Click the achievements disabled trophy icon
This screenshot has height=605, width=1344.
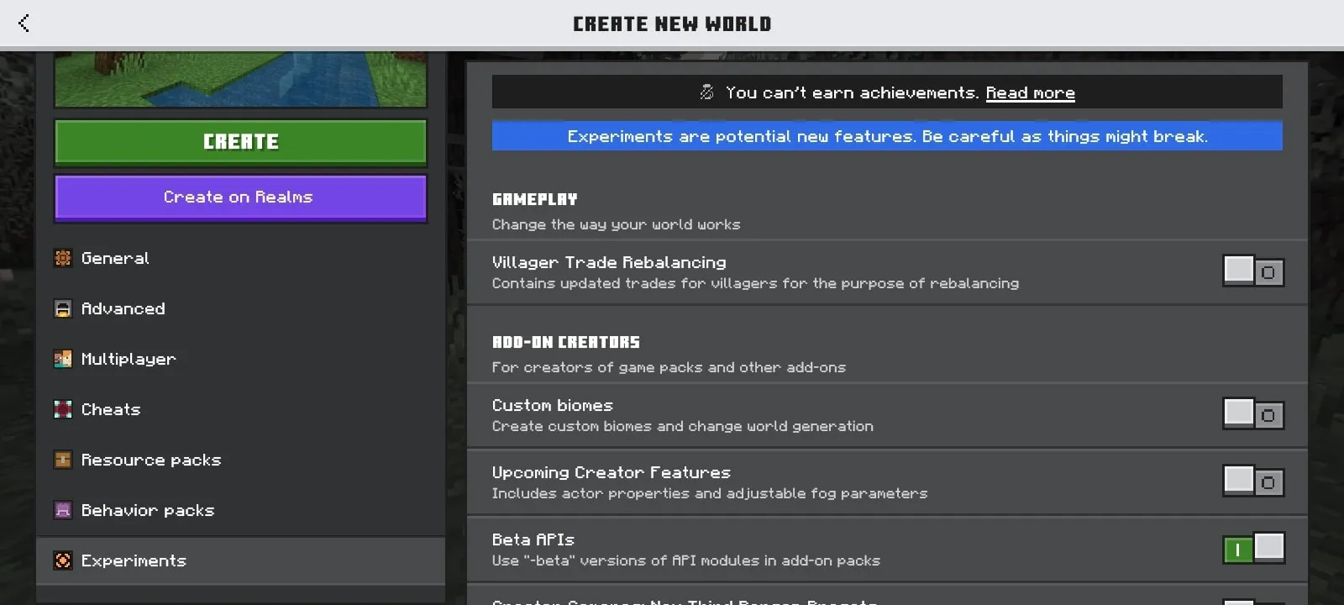[x=707, y=92]
